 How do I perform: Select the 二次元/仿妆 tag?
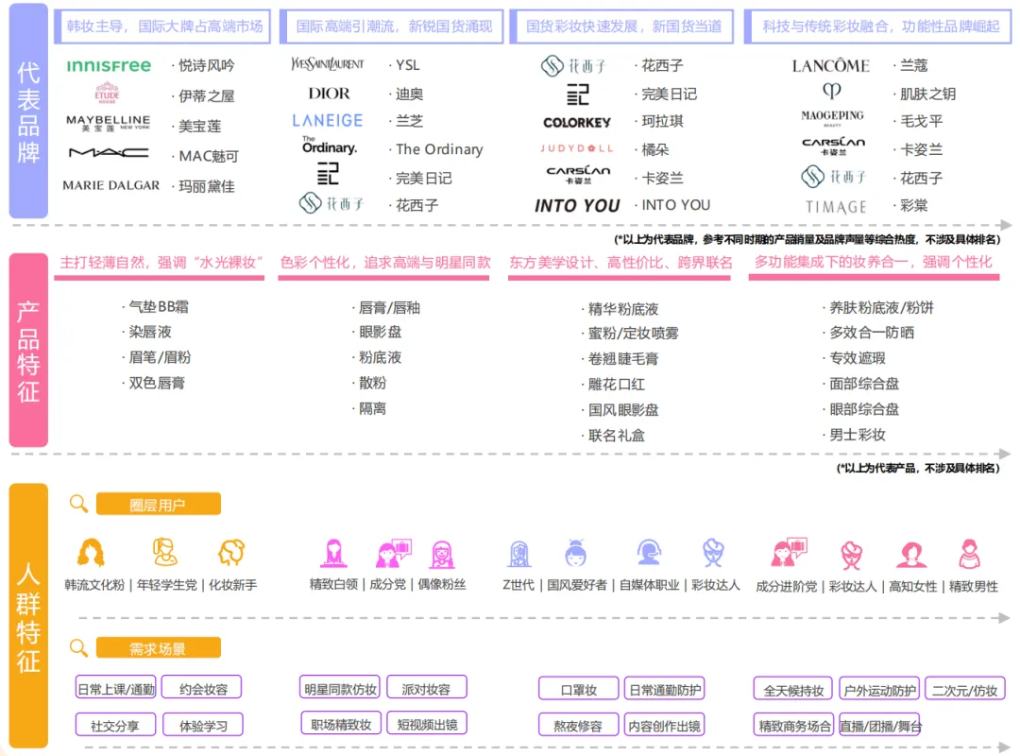point(964,690)
